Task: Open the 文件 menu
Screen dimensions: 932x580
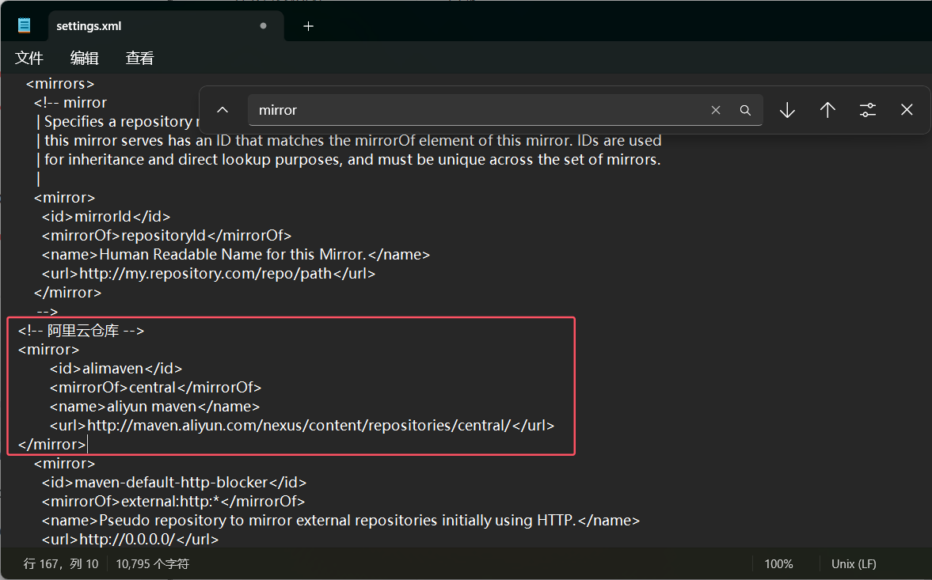Action: pyautogui.click(x=29, y=58)
